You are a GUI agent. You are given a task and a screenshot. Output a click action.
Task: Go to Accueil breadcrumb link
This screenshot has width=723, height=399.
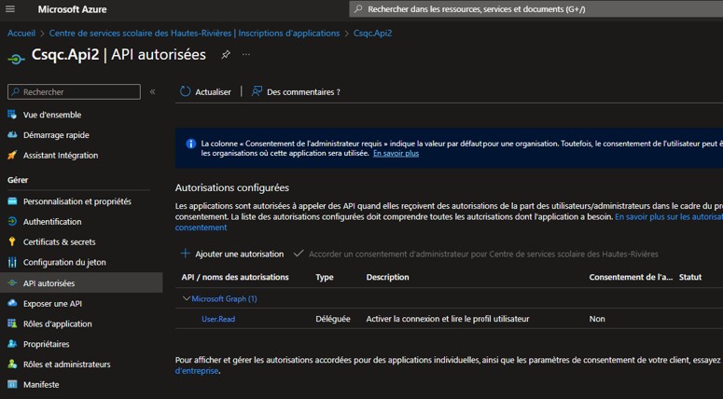click(x=21, y=34)
